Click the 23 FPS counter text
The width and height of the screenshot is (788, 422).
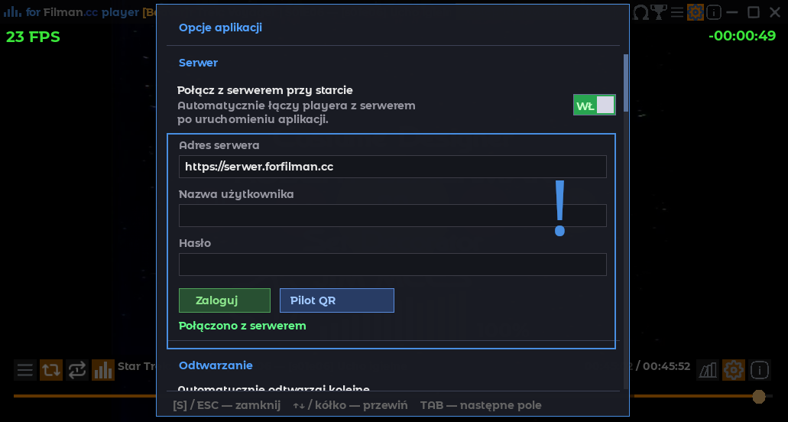(x=33, y=37)
